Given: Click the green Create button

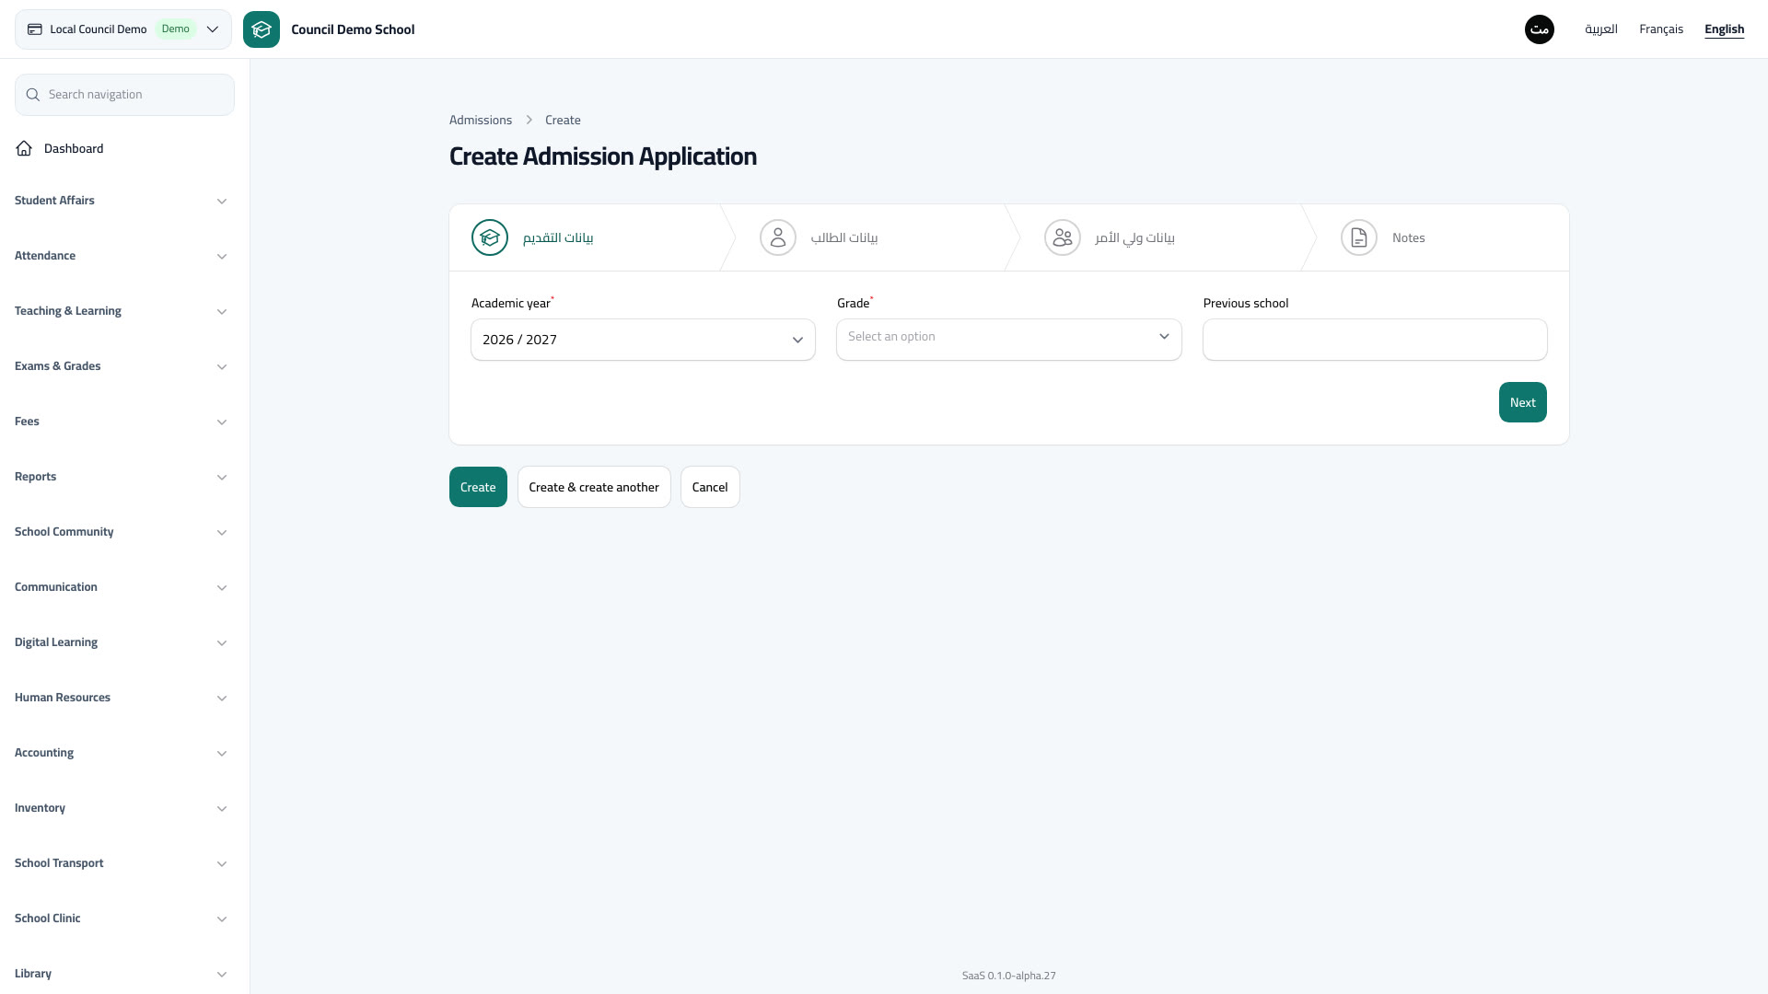Looking at the screenshot, I should coord(478,487).
